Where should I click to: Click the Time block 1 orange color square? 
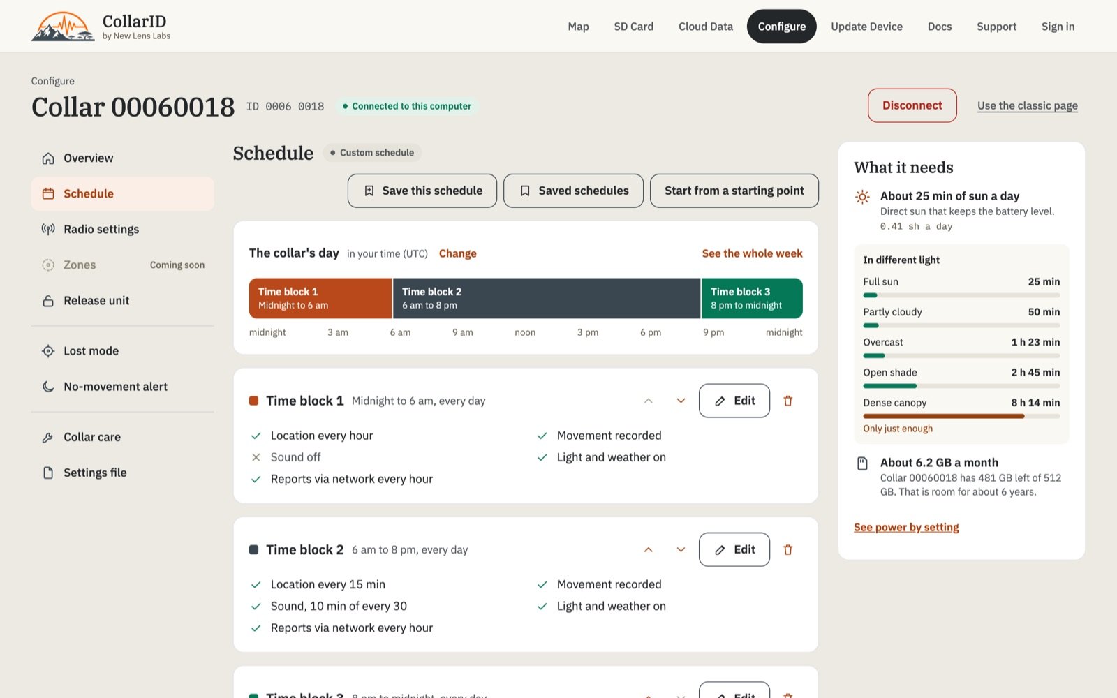tap(254, 401)
